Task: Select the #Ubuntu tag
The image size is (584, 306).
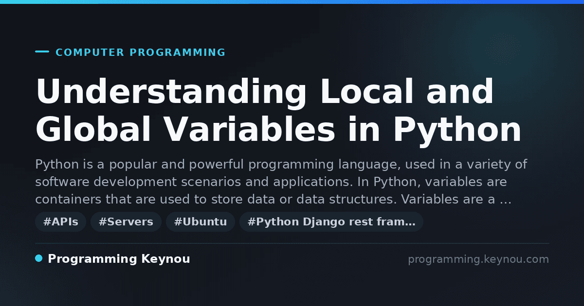Action: pos(201,222)
